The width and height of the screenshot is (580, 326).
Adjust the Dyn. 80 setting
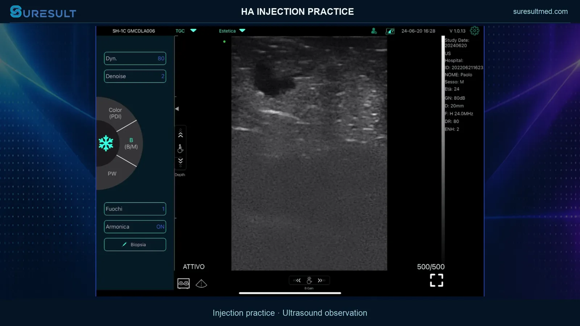[x=135, y=58]
